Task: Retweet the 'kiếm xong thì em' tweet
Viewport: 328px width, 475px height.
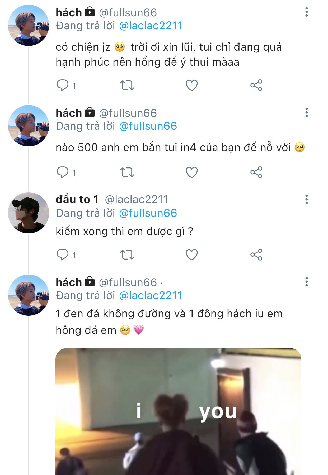Action: pos(127,255)
